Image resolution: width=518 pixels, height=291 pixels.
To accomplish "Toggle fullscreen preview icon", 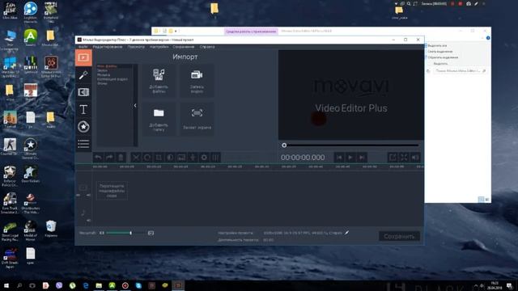I will (404, 158).
